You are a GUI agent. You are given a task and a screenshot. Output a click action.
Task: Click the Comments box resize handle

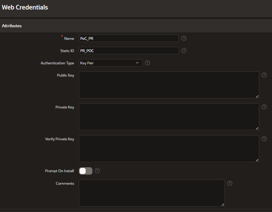tap(223, 205)
